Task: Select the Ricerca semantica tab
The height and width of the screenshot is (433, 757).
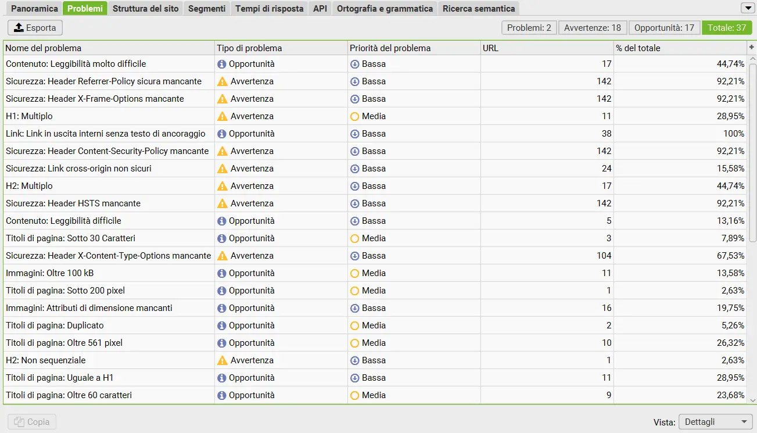Action: click(479, 9)
